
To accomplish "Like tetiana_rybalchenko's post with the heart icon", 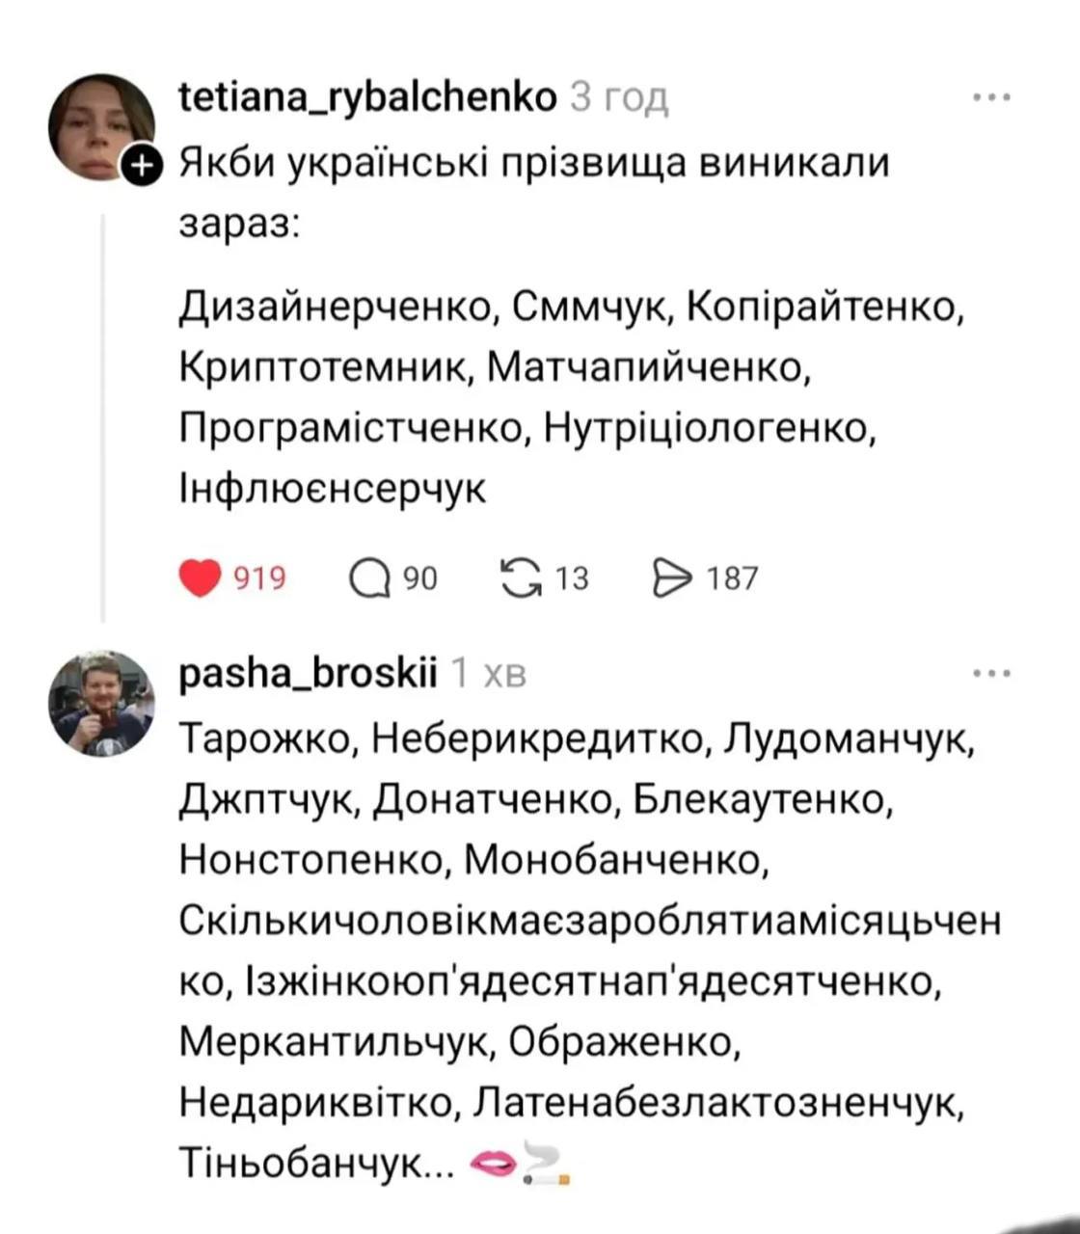I will tap(200, 578).
